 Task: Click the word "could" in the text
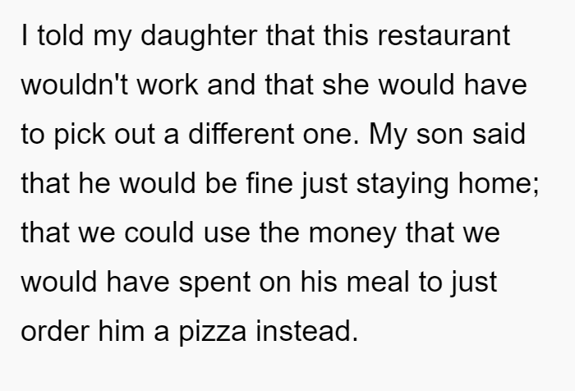tap(159, 232)
